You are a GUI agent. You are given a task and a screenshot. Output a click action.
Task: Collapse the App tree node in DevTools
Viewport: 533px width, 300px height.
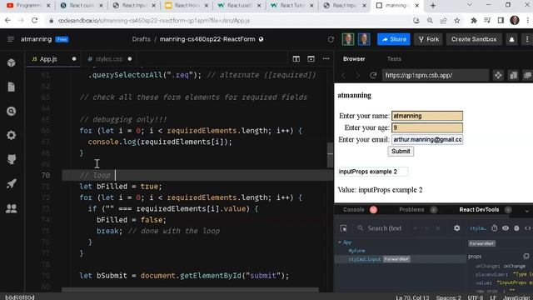coord(340,242)
